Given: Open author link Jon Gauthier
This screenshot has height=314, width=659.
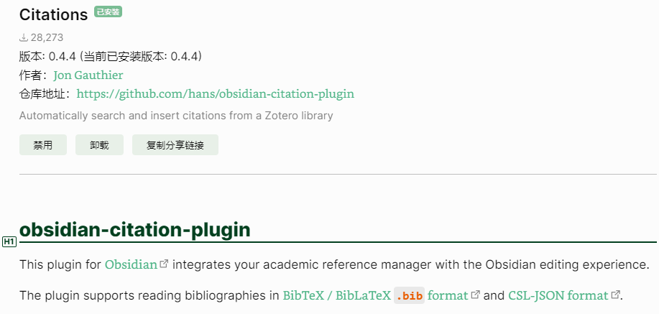Looking at the screenshot, I should pos(88,75).
